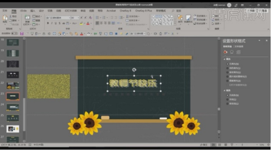Select the straight line shape in gallery
Image resolution: width=271 pixels, height=150 pixels.
pyautogui.click(x=164, y=16)
